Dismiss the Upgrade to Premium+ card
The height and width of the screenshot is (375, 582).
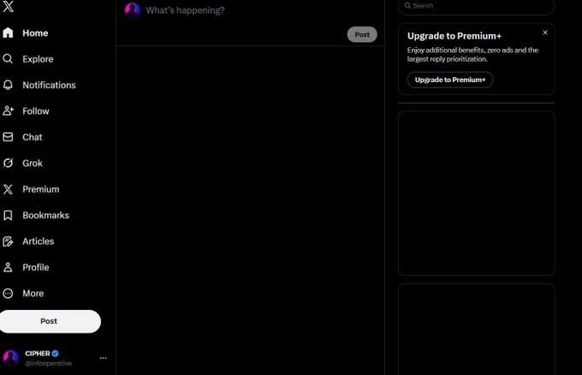coord(545,33)
